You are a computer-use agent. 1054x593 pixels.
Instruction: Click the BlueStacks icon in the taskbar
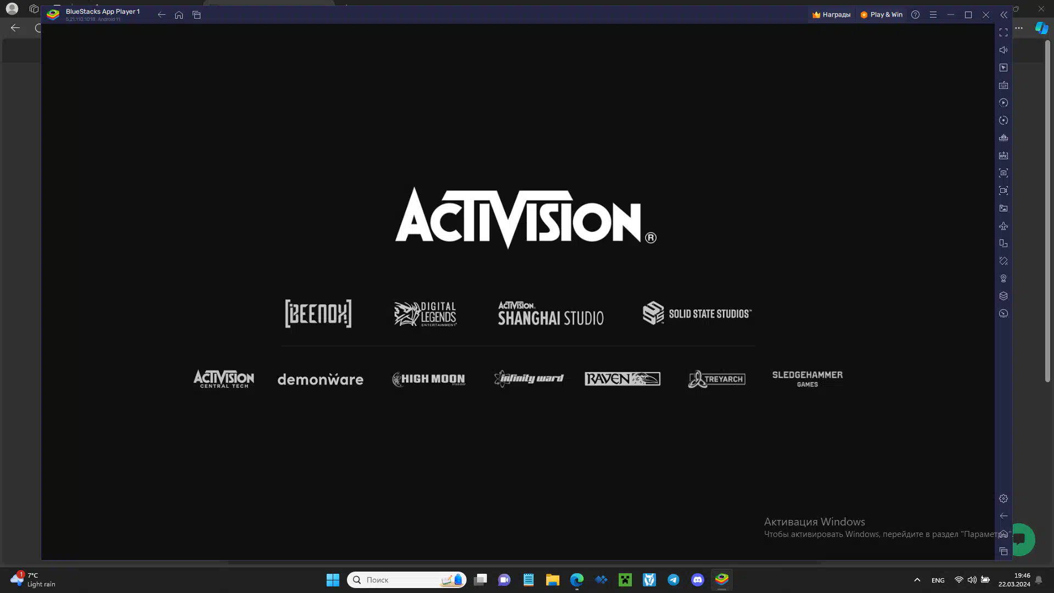pos(722,580)
